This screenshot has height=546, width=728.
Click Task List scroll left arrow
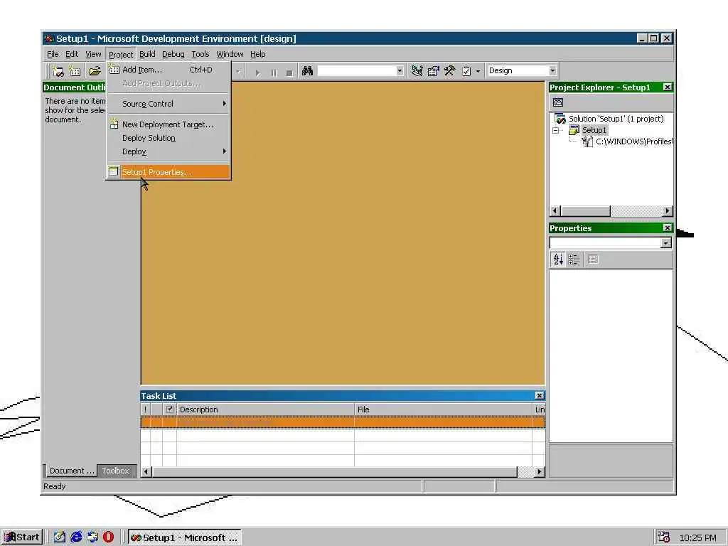(x=146, y=472)
